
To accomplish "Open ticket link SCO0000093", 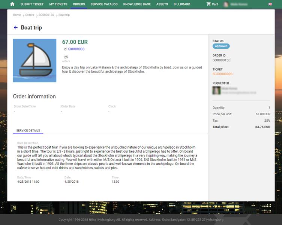I will (222, 74).
